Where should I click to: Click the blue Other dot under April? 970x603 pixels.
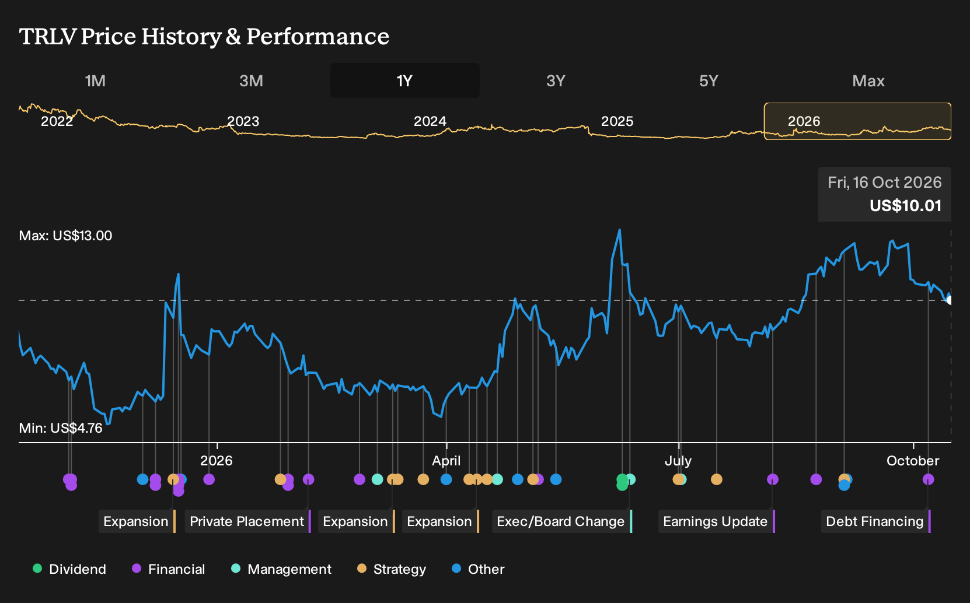[x=446, y=479]
